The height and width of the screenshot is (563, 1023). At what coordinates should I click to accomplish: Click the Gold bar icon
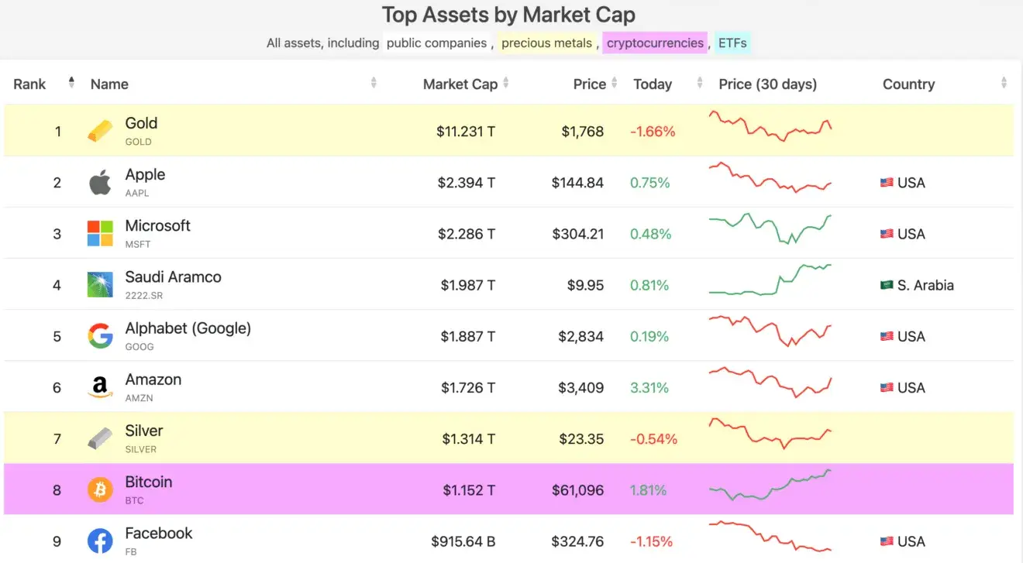[x=100, y=131]
